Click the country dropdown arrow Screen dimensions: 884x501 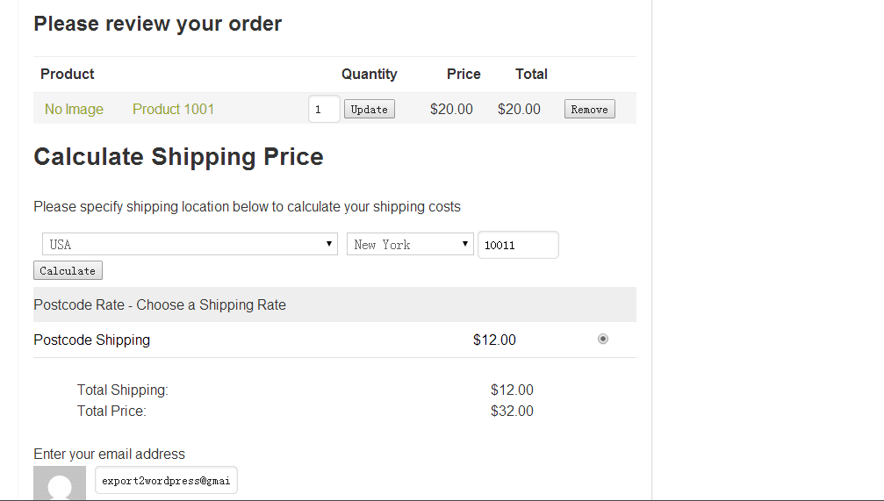[328, 244]
